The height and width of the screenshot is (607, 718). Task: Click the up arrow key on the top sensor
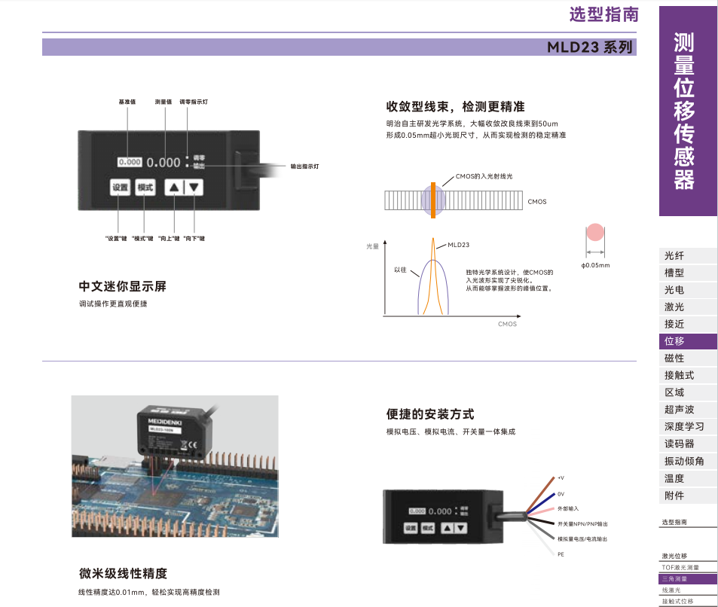pos(174,187)
